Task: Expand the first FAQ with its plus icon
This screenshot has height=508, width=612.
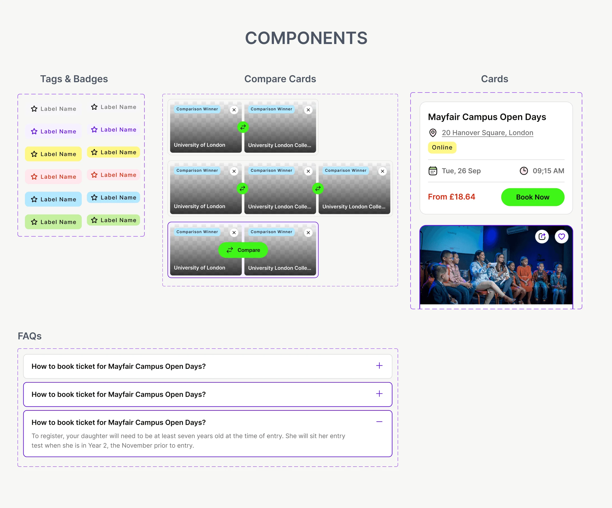Action: coord(379,366)
